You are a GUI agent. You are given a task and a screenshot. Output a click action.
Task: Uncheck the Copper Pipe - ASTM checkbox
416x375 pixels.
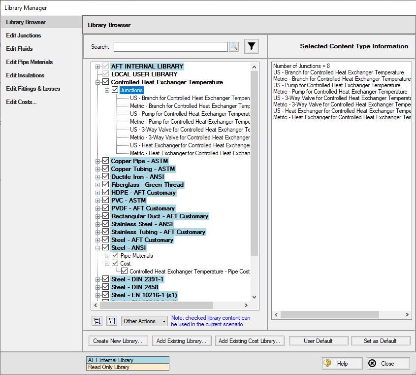coord(106,161)
